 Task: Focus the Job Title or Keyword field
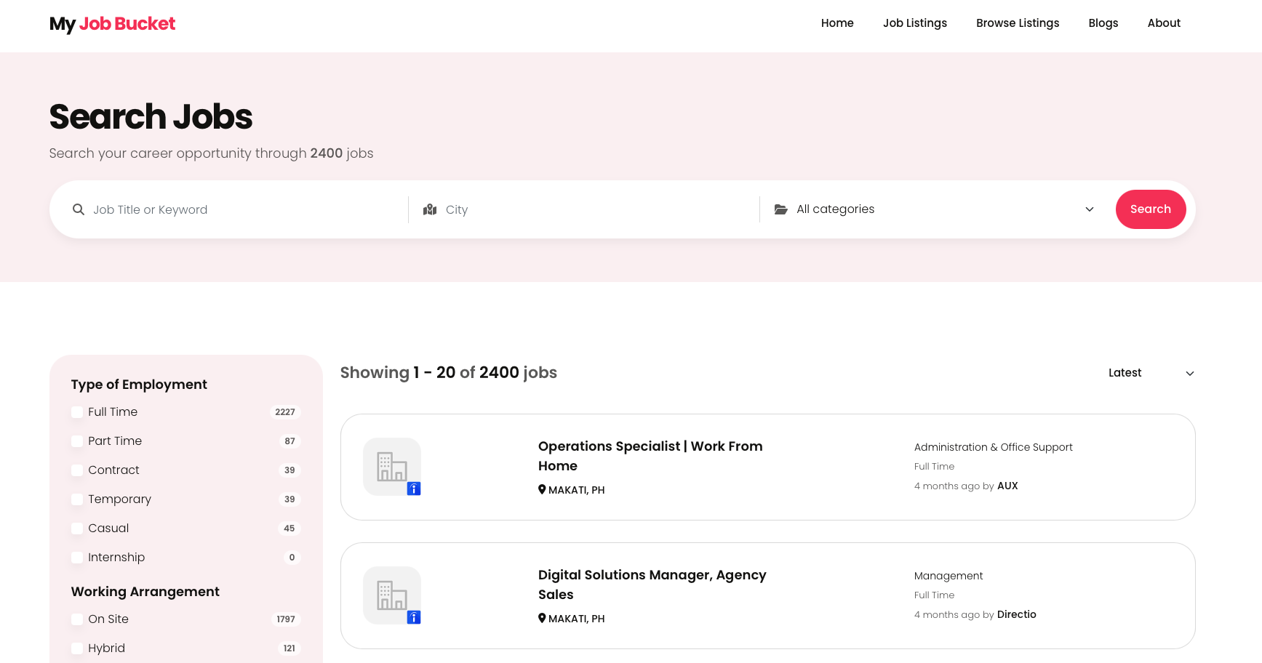(x=244, y=209)
